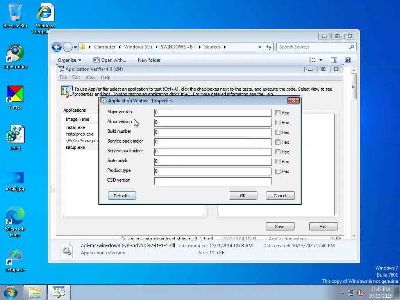Click the muted volume tray icon
The width and height of the screenshot is (400, 300).
(x=361, y=293)
